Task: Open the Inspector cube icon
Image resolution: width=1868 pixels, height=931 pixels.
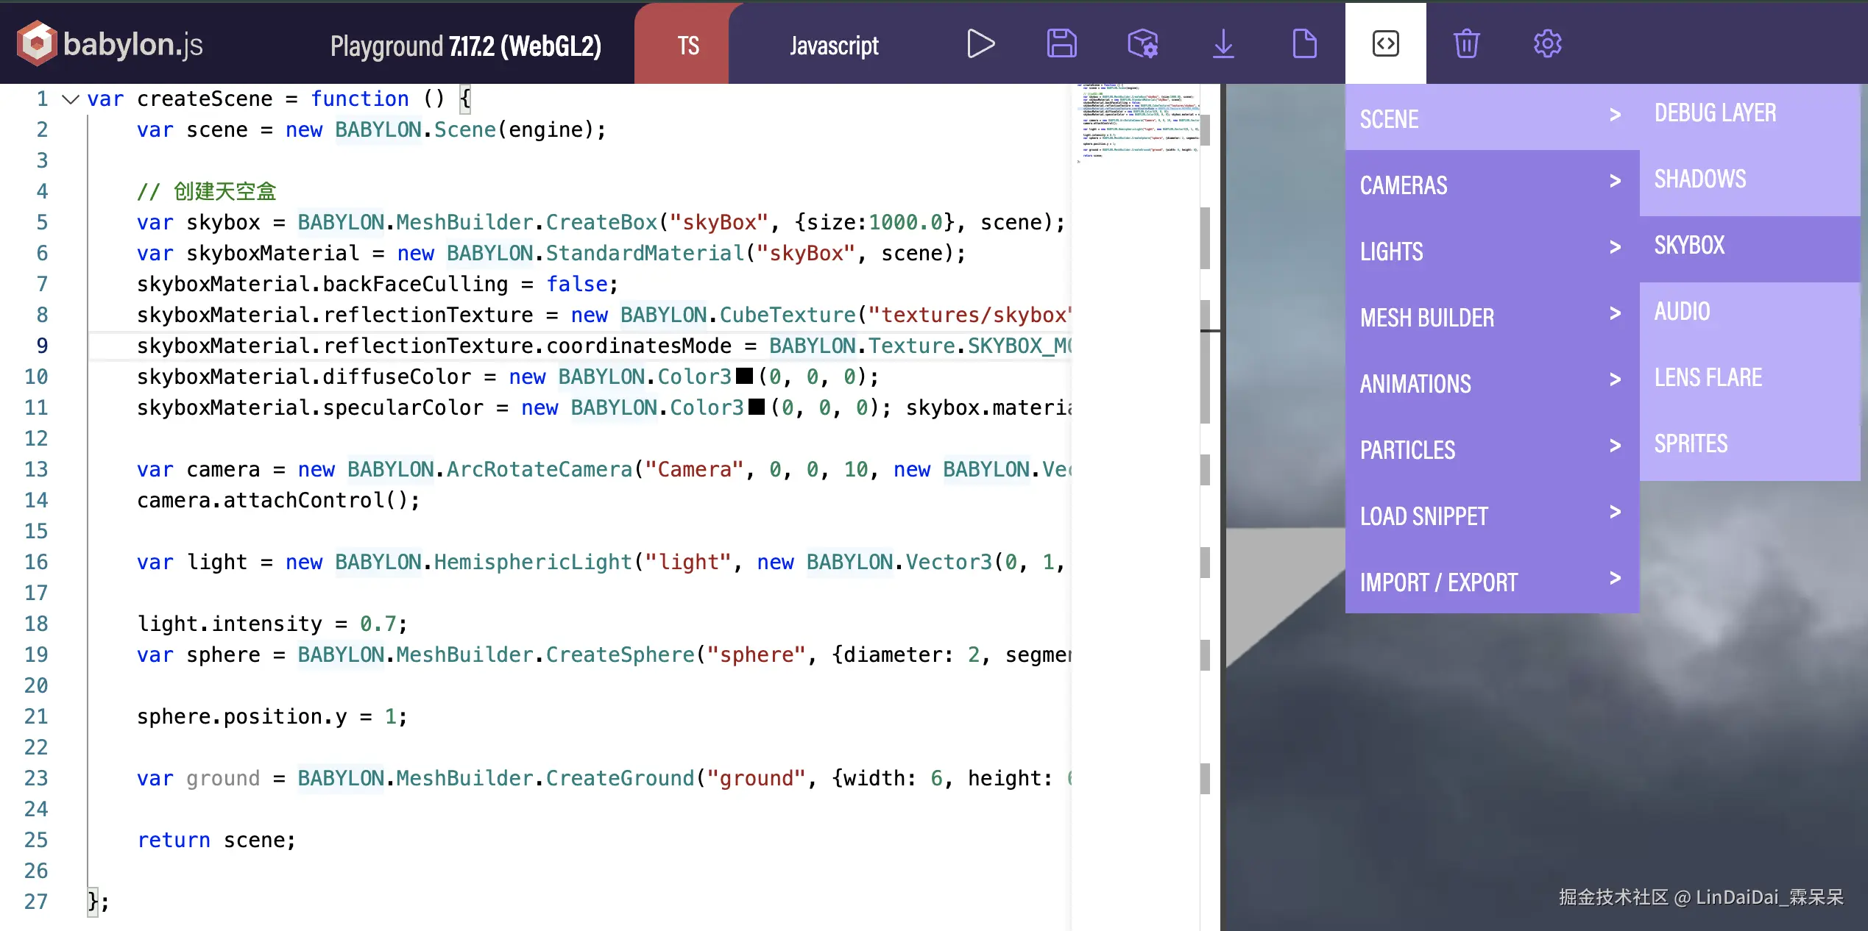Action: tap(1142, 44)
